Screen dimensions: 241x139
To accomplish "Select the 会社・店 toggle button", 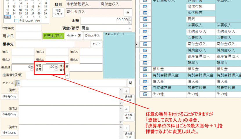I will (73, 36).
